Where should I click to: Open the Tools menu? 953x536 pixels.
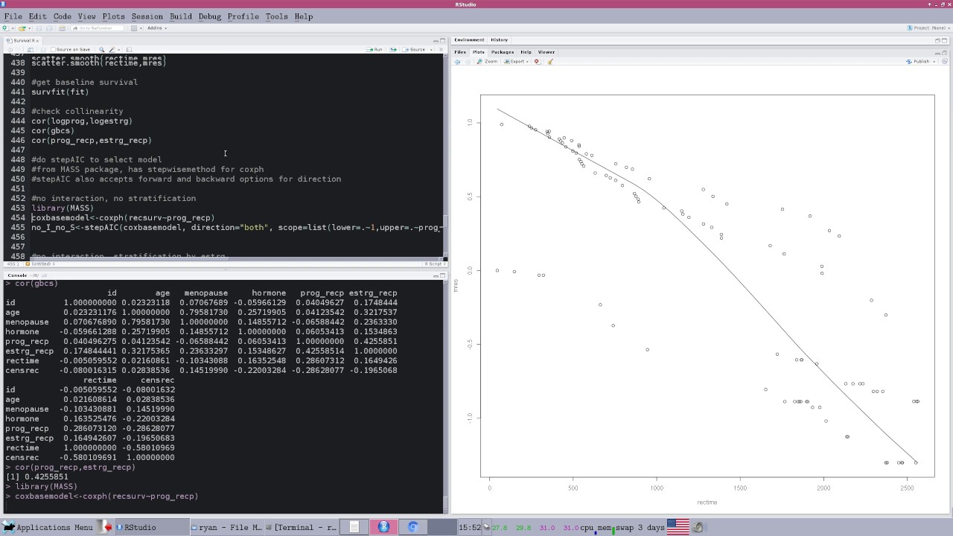pos(276,16)
